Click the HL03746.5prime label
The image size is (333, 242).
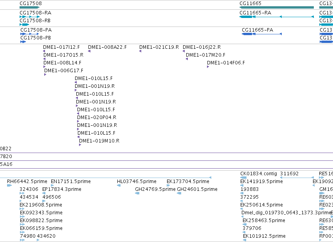click(137, 181)
